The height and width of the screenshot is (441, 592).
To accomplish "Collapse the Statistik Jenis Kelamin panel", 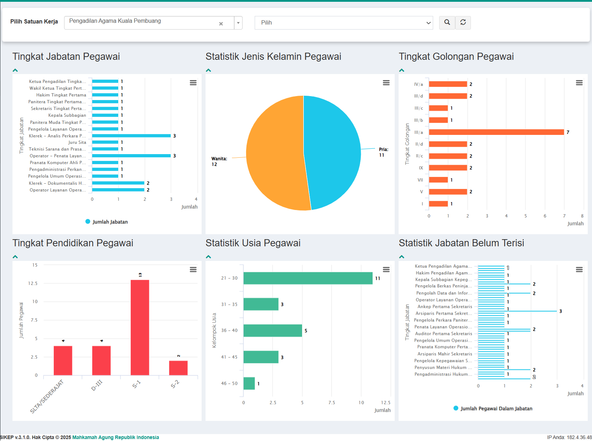I will click(x=208, y=70).
